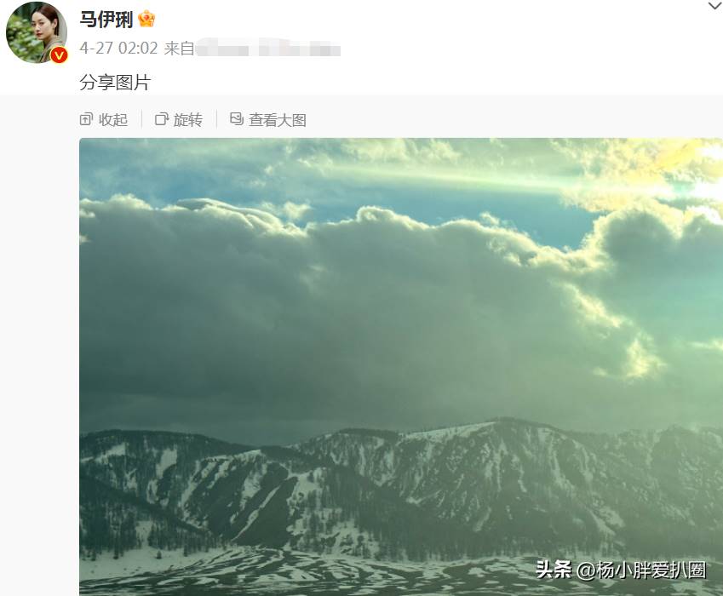Click the 来自 source label
This screenshot has height=596, width=723.
pos(179,48)
